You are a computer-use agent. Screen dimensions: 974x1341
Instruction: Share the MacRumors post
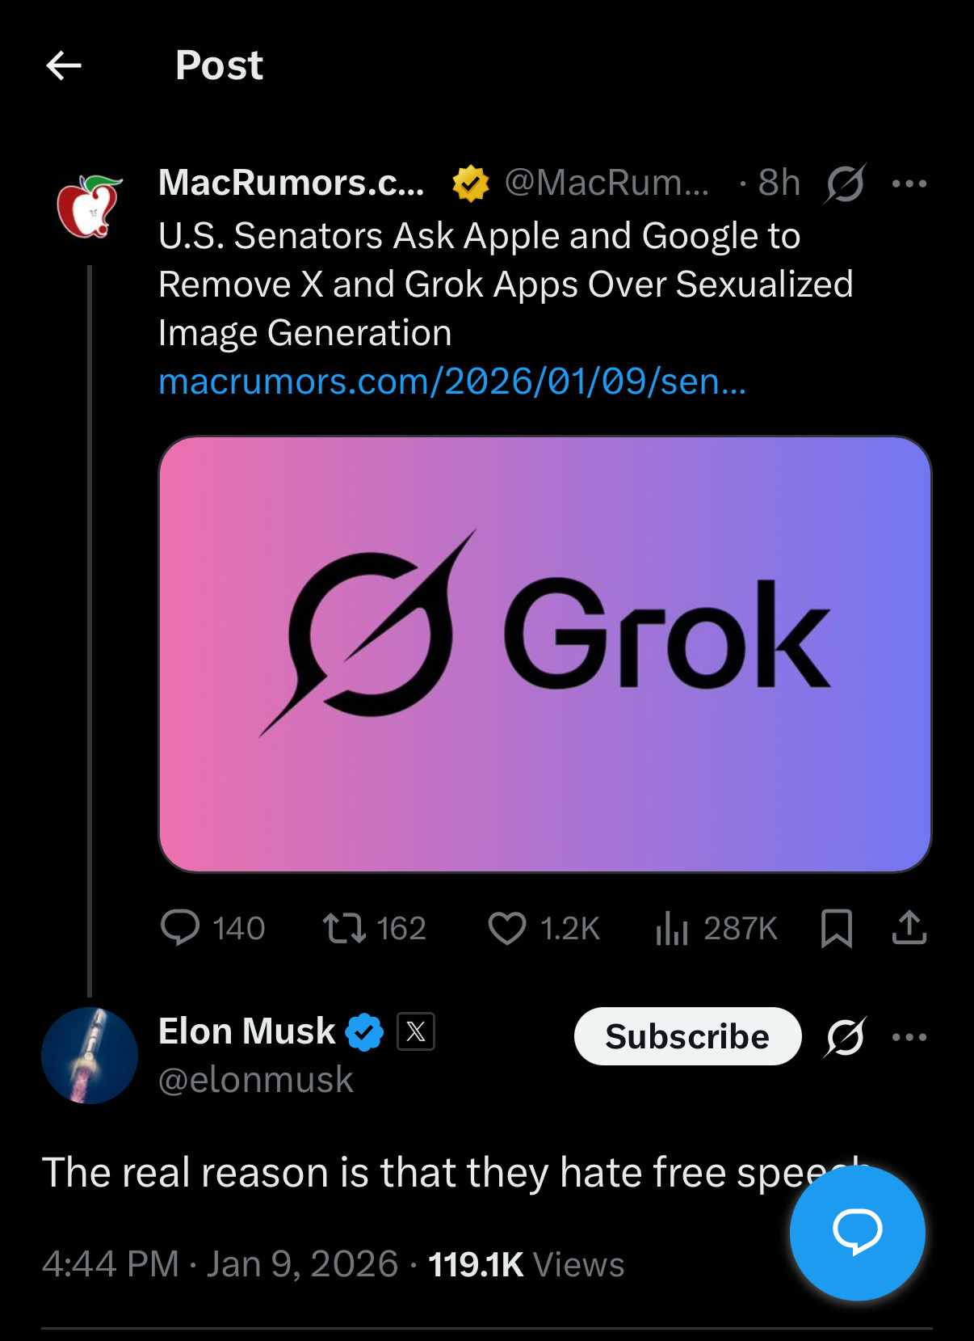point(909,928)
